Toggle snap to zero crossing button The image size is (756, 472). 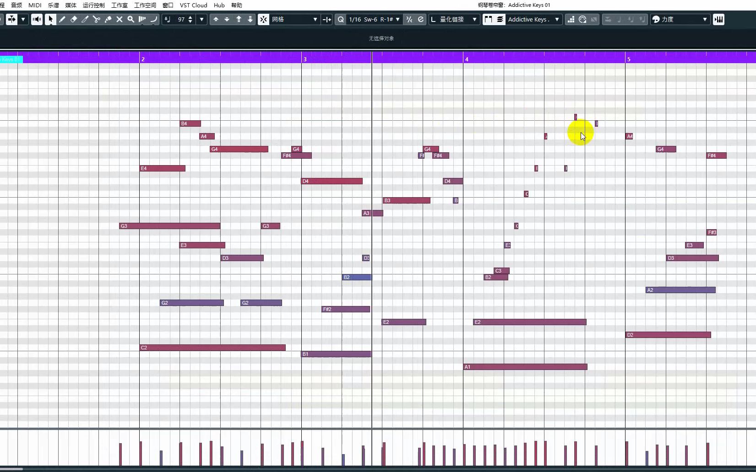click(x=326, y=19)
